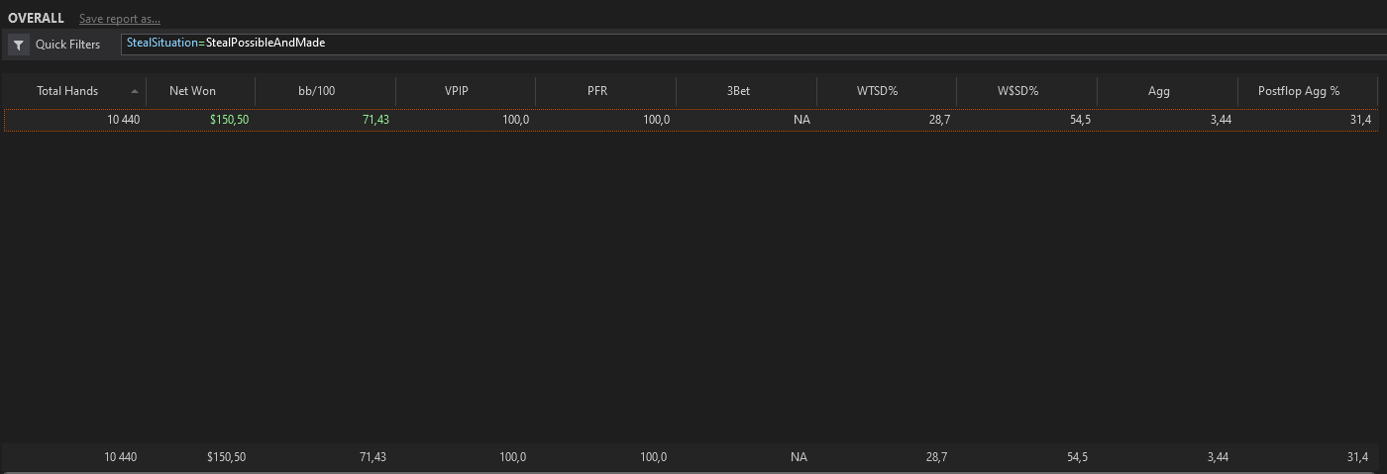Sort by bb/100 column header
This screenshot has height=474, width=1387.
(x=325, y=91)
